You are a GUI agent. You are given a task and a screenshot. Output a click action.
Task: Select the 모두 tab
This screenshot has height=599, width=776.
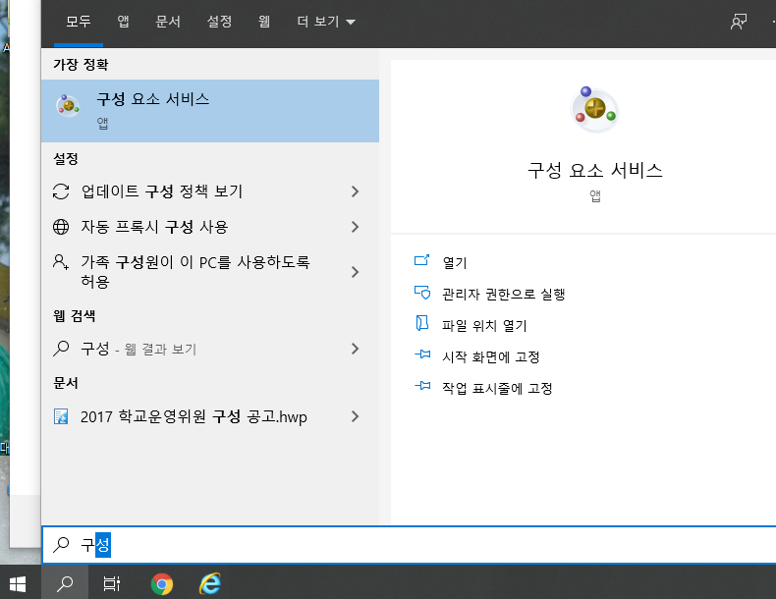coord(79,22)
